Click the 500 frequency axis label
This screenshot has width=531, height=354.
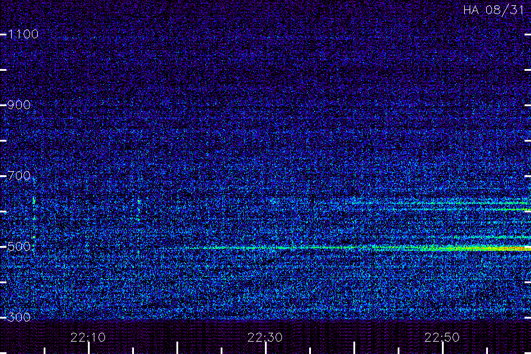pyautogui.click(x=19, y=247)
